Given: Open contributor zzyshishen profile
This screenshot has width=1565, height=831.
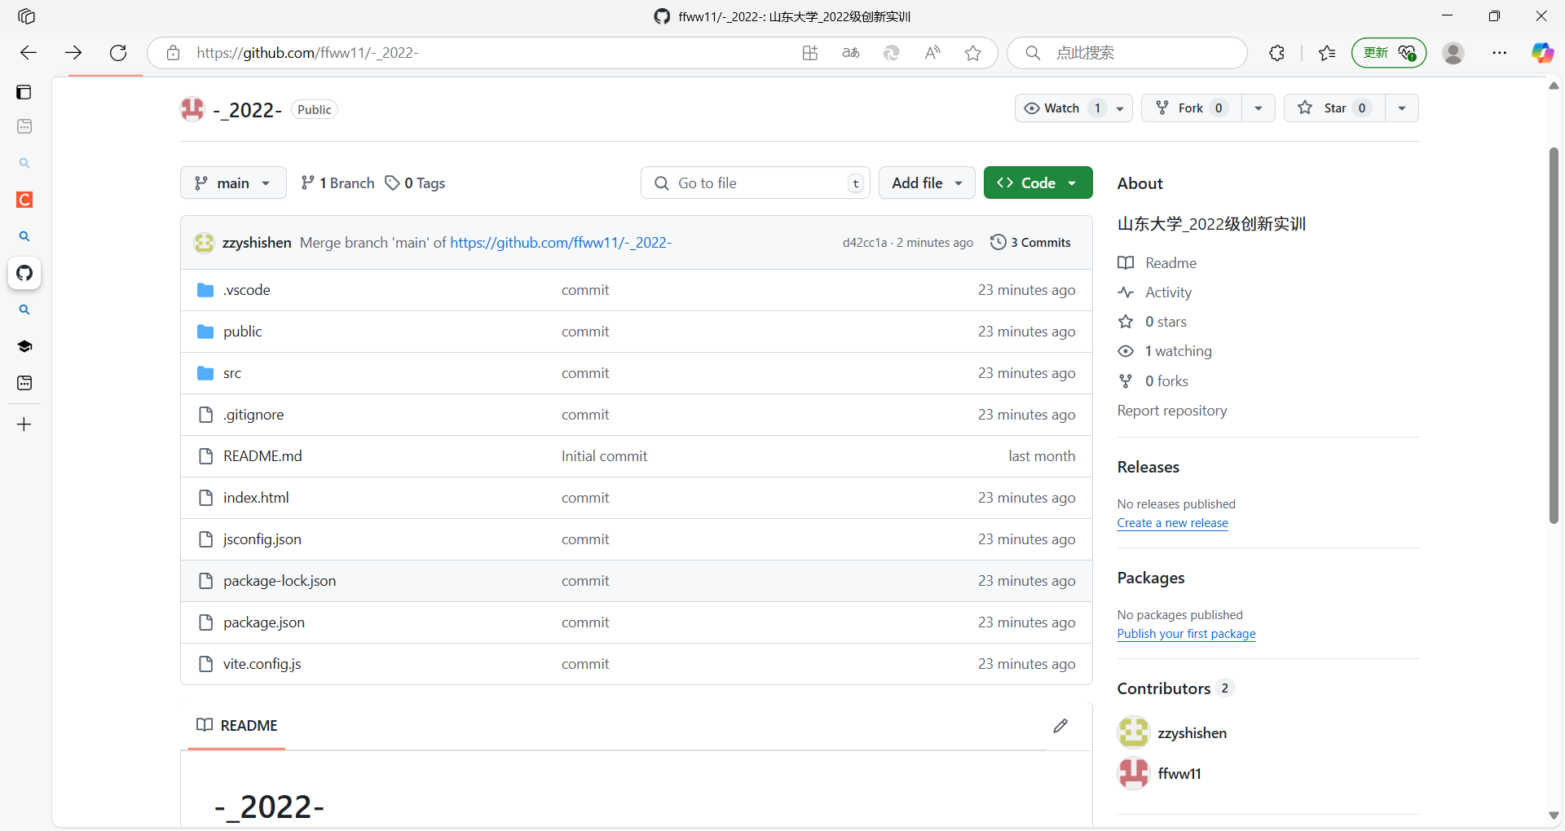Looking at the screenshot, I should 1192,733.
